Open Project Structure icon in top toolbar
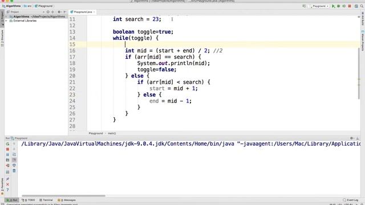Screen dimensions: 365x205 tap(356, 6)
